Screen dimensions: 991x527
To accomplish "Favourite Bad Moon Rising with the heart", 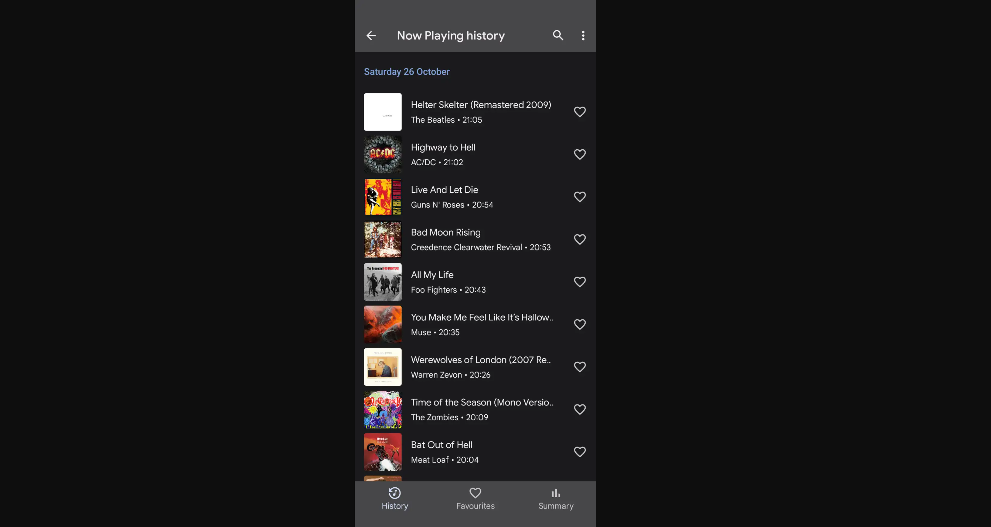I will coord(580,240).
